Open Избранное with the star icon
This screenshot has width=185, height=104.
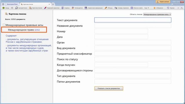(158, 8)
